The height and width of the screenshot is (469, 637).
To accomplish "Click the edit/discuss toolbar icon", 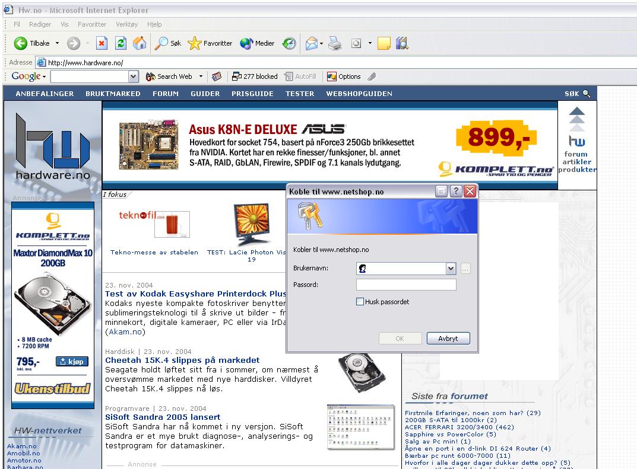I will coord(356,43).
